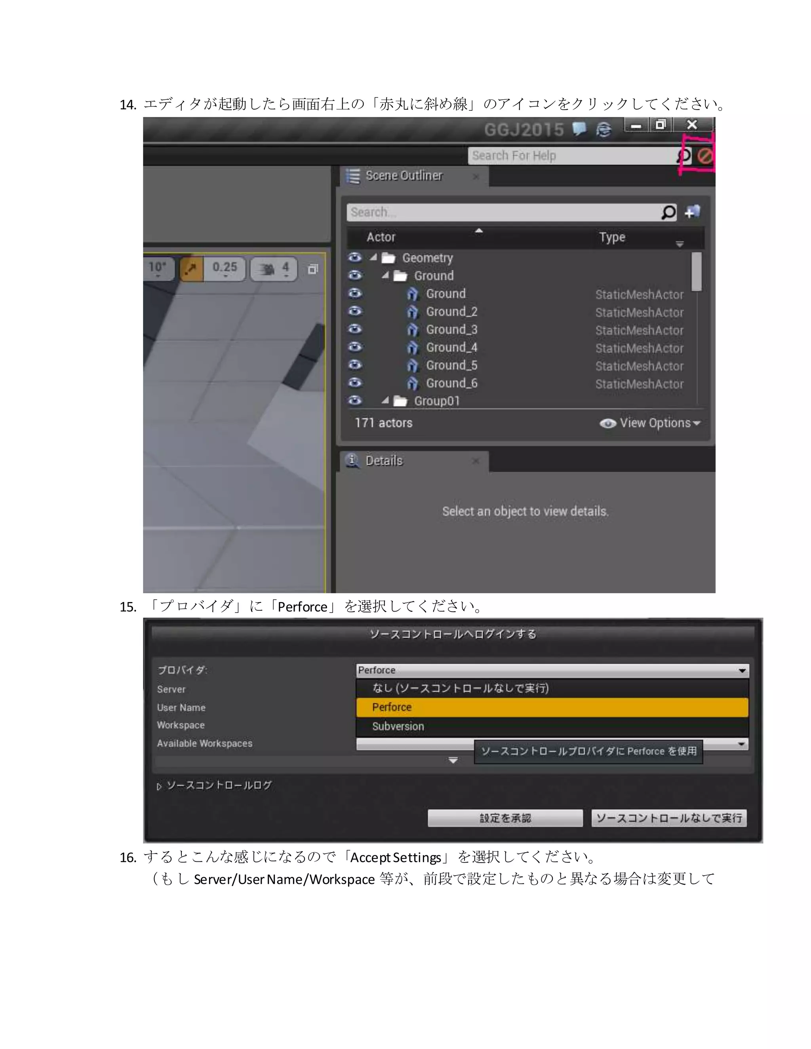Open the View Options dropdown
Image resolution: width=811 pixels, height=1049 pixels.
click(651, 423)
